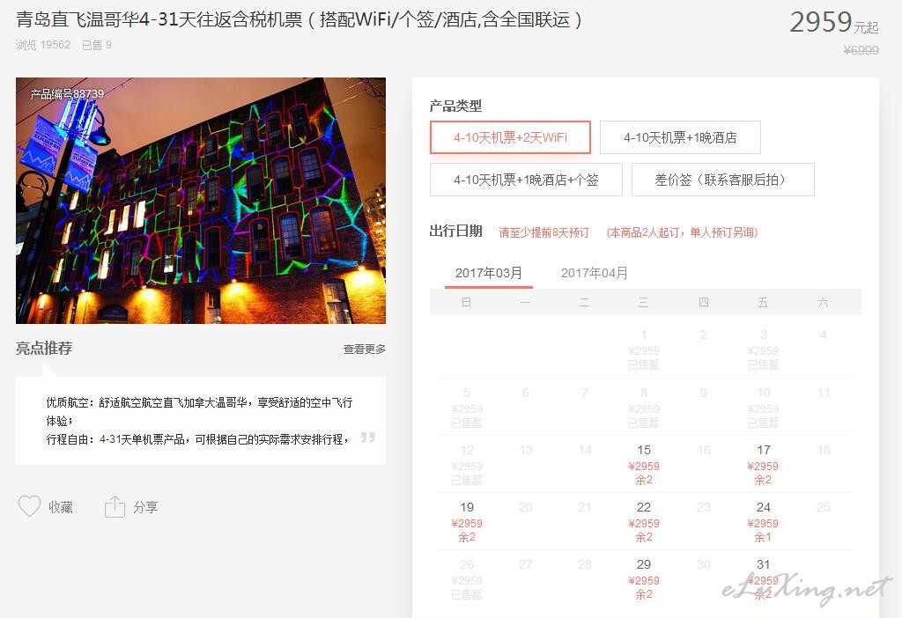The width and height of the screenshot is (902, 618).
Task: Choose 差价签（联系客服后拍）option
Action: click(x=722, y=180)
